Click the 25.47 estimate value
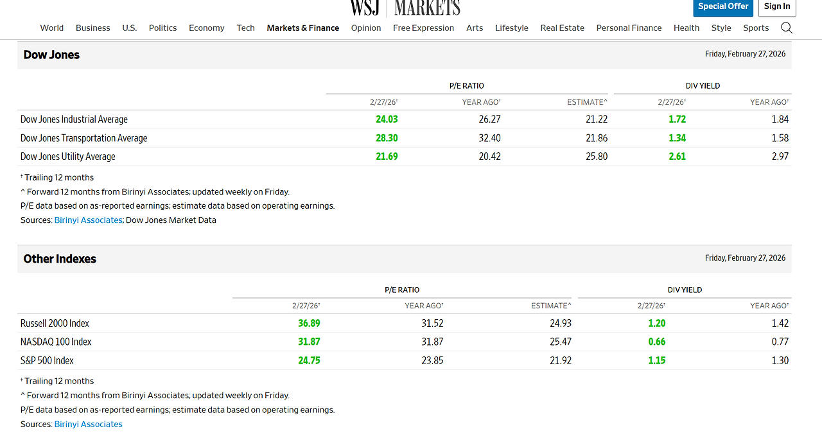Screen dimensions: 822x438 pyautogui.click(x=561, y=342)
